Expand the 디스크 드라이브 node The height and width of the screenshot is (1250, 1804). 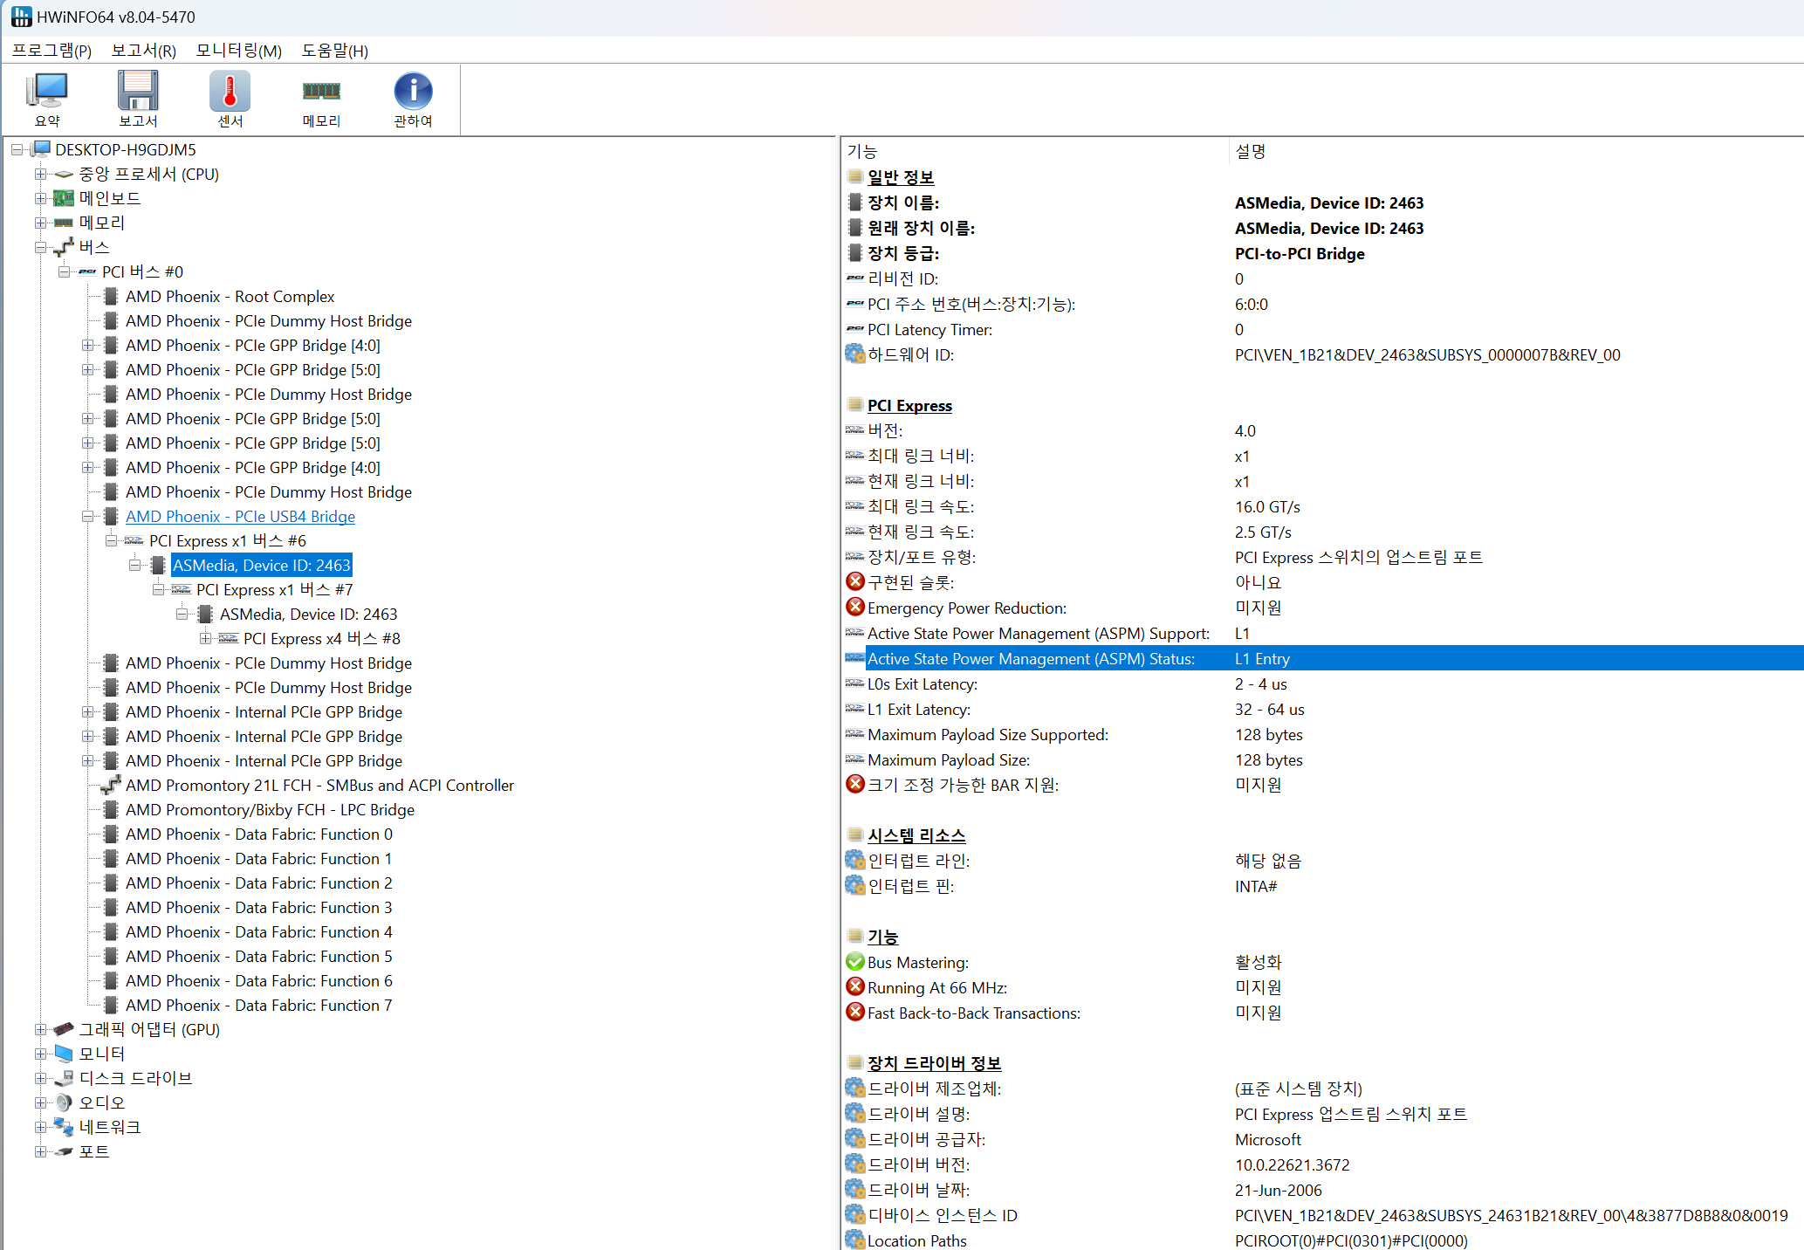pos(40,1078)
